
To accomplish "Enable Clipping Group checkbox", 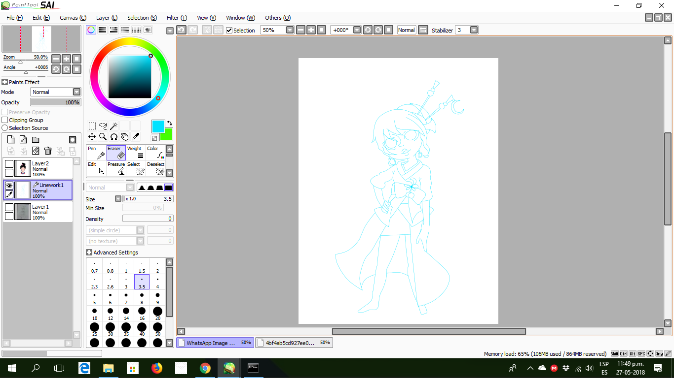I will [5, 120].
